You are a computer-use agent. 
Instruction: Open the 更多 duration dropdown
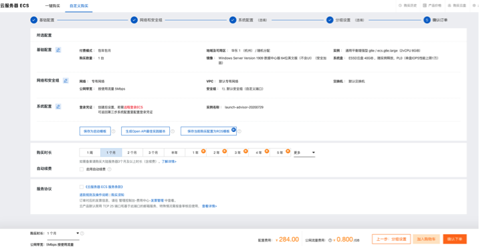304,153
